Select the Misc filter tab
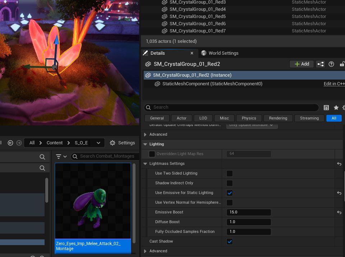Screen dimensions: 345x257 (x=224, y=118)
